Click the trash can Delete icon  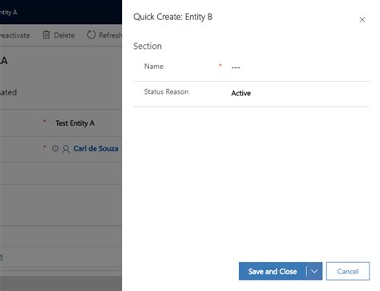46,35
